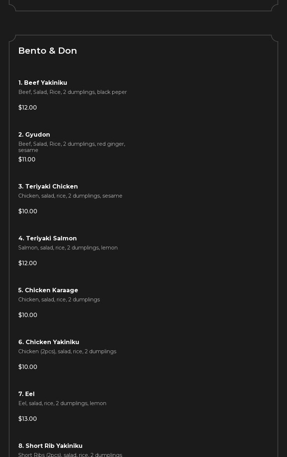The height and width of the screenshot is (457, 287).
Task: Click the $11.00 Gyudon price
Action: 27,160
